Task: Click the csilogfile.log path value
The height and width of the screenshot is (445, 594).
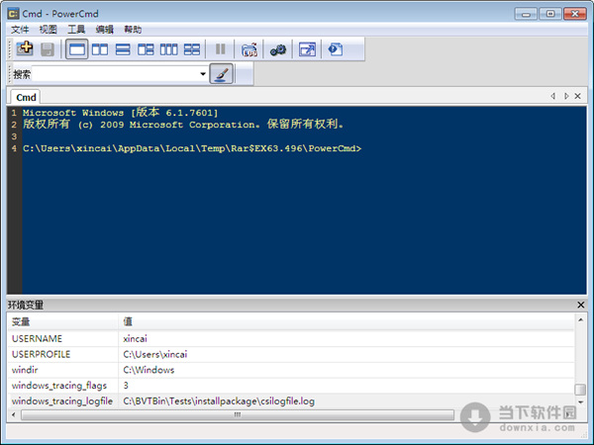Action: pos(219,400)
